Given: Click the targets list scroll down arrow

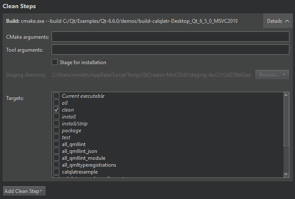Looking at the screenshot, I should (x=286, y=174).
